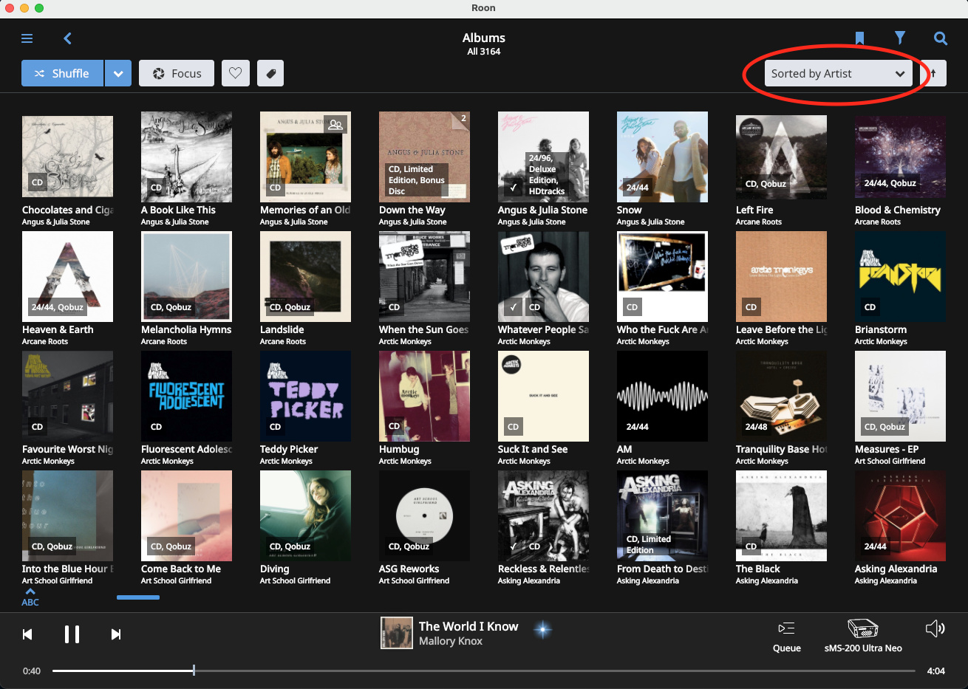The image size is (968, 689).
Task: Open the Sorted by Artist dropdown
Action: click(838, 73)
